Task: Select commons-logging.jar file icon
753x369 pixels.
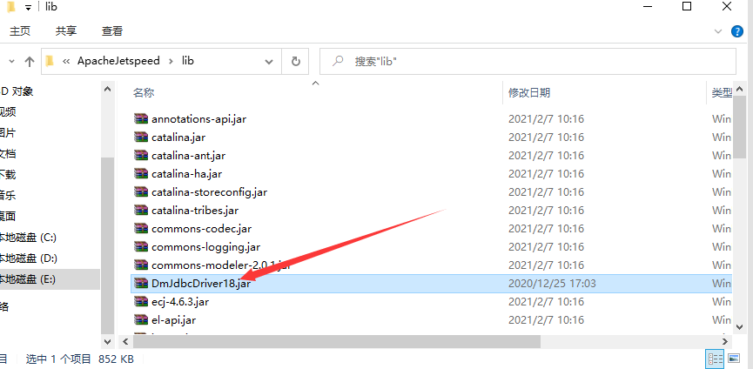Action: click(141, 246)
